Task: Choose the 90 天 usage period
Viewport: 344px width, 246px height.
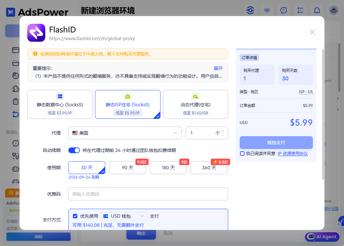Action: (x=127, y=168)
